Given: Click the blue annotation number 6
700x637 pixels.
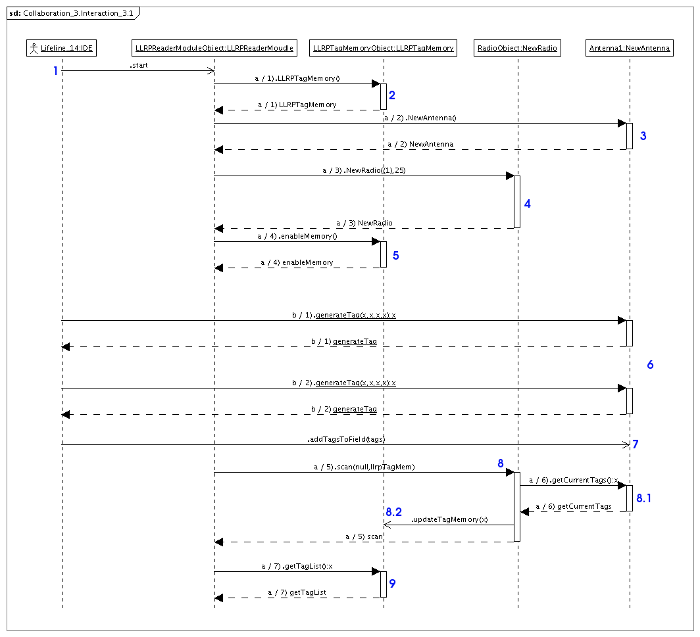Looking at the screenshot, I should [x=650, y=365].
